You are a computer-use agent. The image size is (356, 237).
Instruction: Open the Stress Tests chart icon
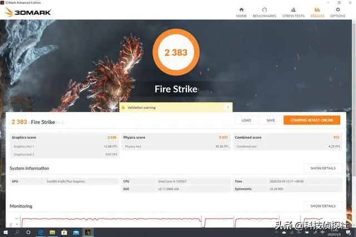(293, 10)
